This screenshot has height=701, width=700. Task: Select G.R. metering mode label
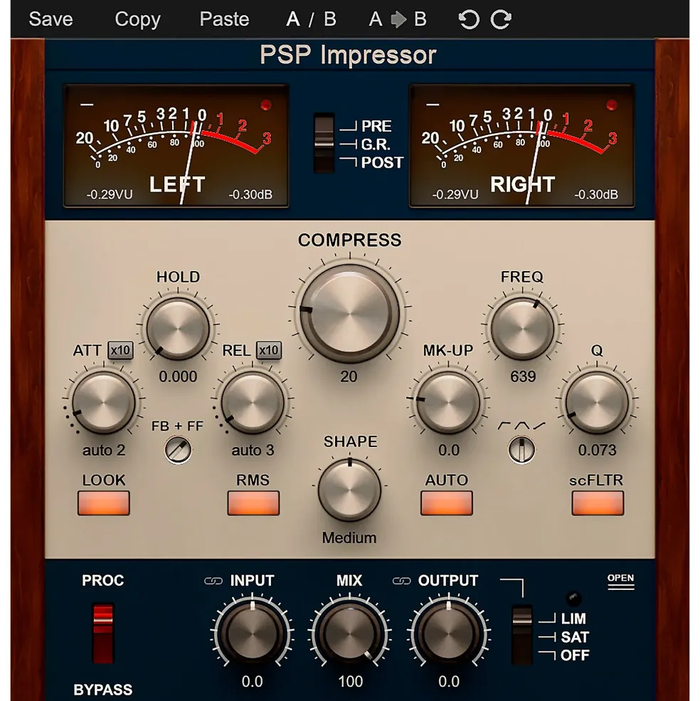(x=376, y=145)
